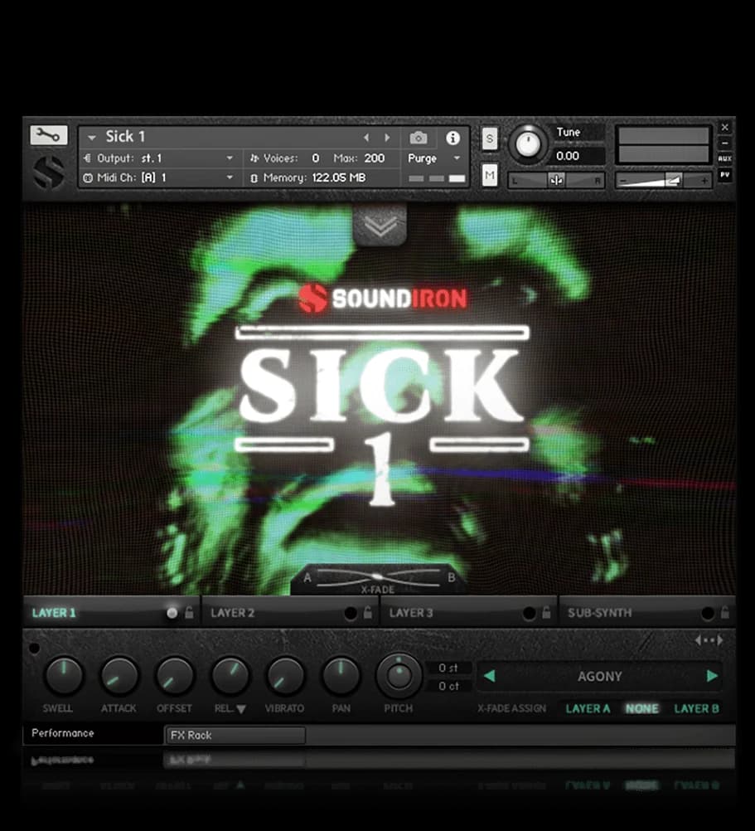Mute the instrument with M button
This screenshot has height=831, width=755.
tap(490, 175)
